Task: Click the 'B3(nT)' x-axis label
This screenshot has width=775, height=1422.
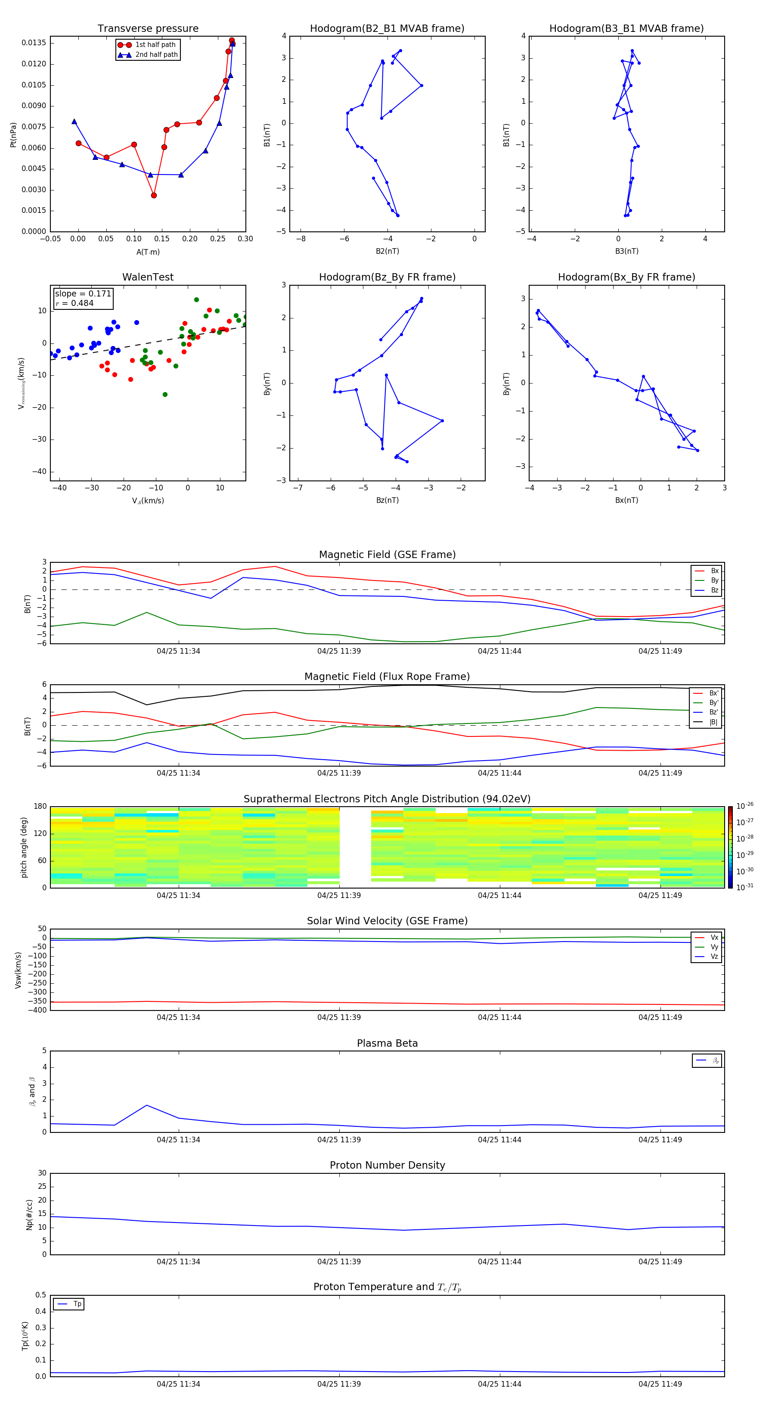Action: point(626,251)
